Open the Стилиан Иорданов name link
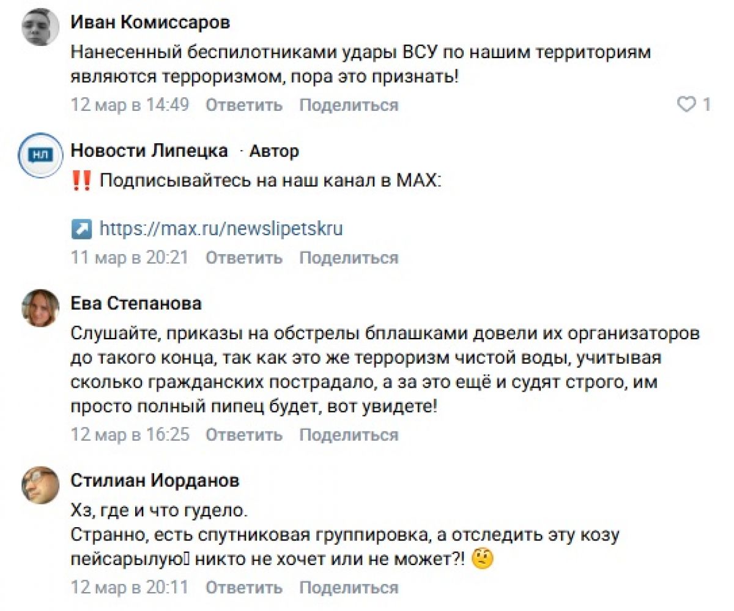 pos(155,481)
